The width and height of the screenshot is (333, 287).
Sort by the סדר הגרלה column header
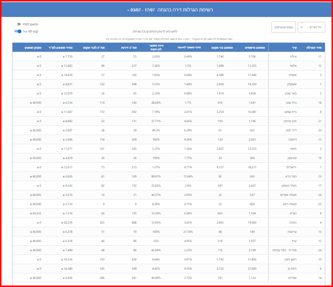click(x=314, y=48)
